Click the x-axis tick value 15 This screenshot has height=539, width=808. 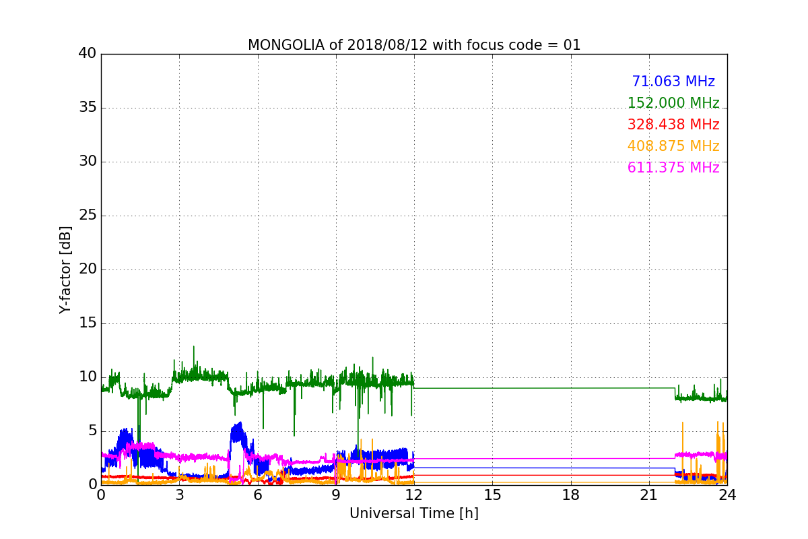492,495
